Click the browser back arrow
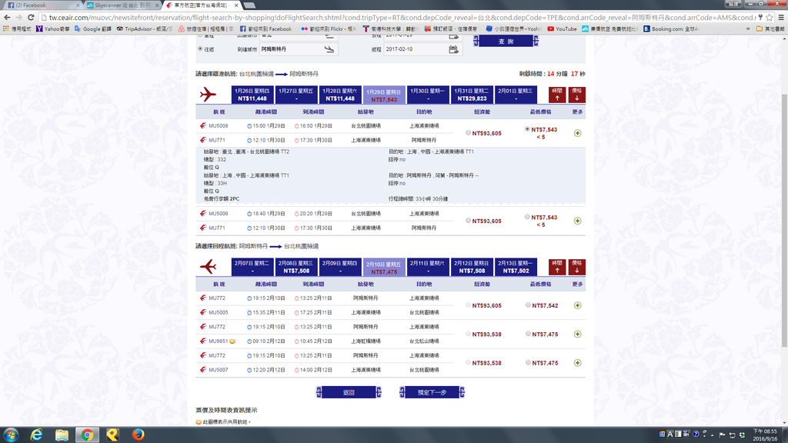 (7, 17)
